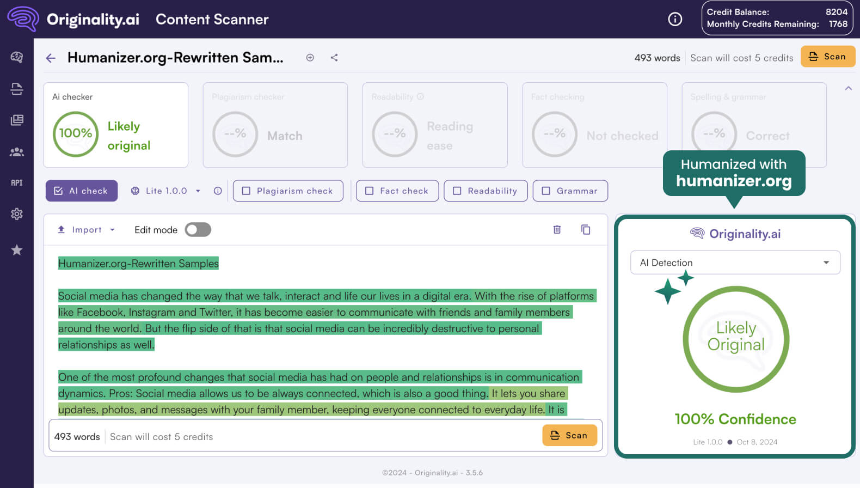Click the trash icon to delete text
The height and width of the screenshot is (488, 860).
[x=557, y=230]
